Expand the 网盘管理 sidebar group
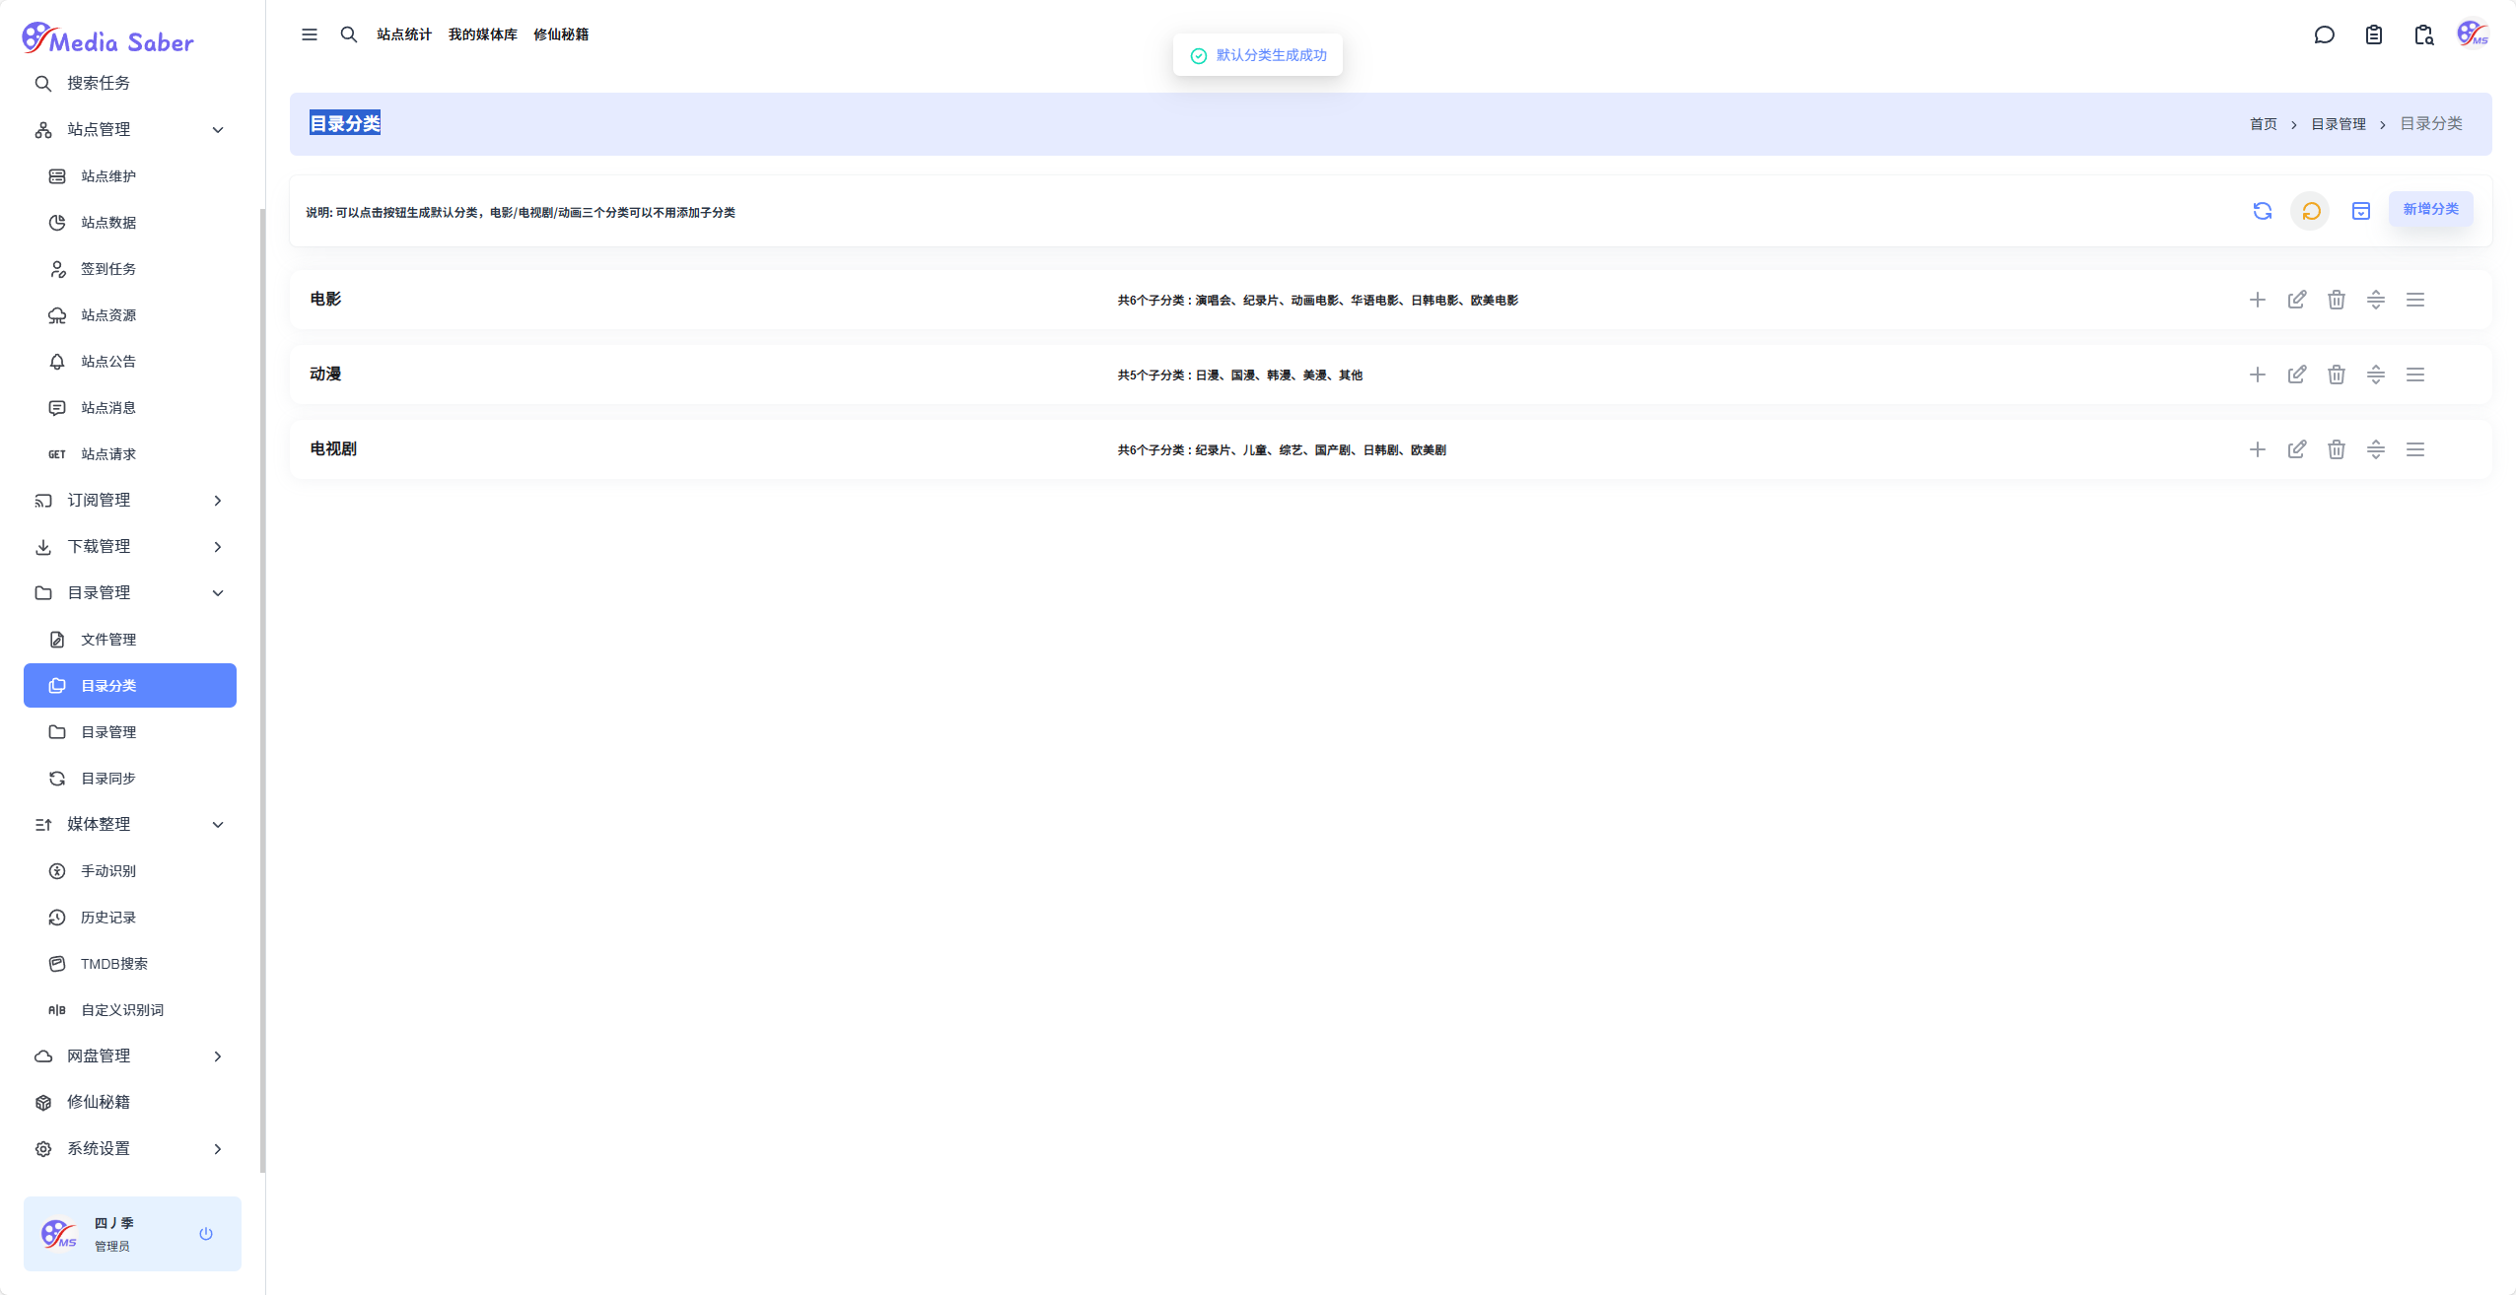2516x1295 pixels. point(218,1056)
